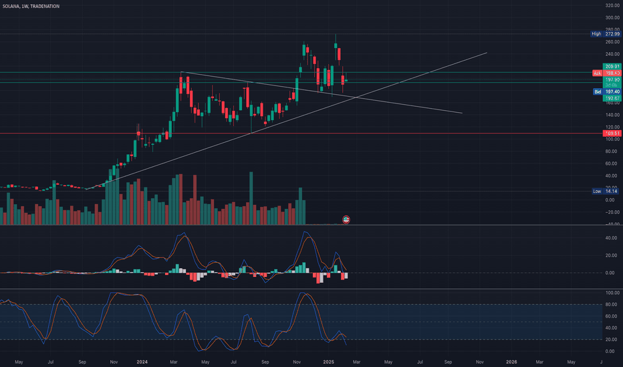
Task: Click the US flag economic event icon
Action: click(346, 220)
